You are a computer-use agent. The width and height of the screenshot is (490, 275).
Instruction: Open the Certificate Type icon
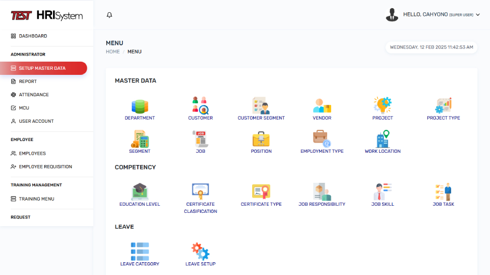[261, 192]
